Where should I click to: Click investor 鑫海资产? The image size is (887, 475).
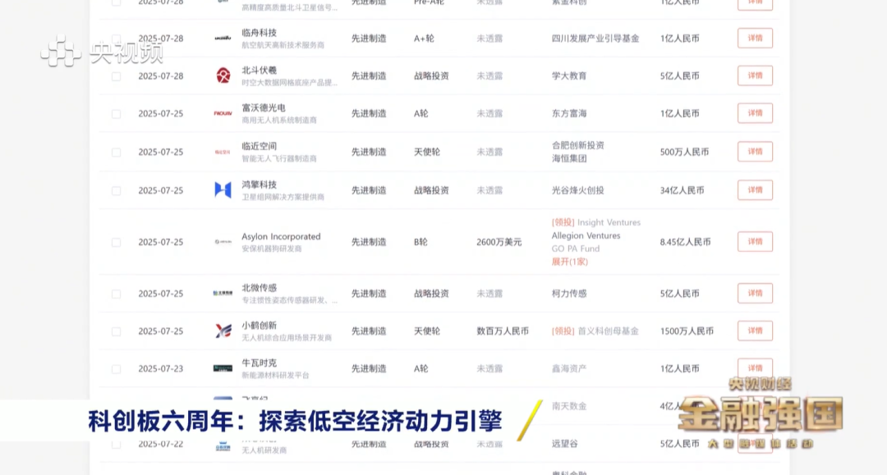point(569,368)
